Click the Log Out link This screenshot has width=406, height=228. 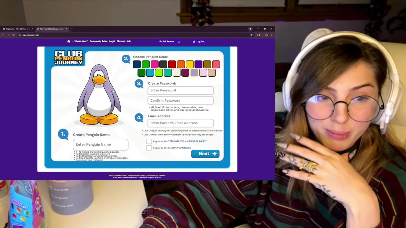[x=200, y=41]
